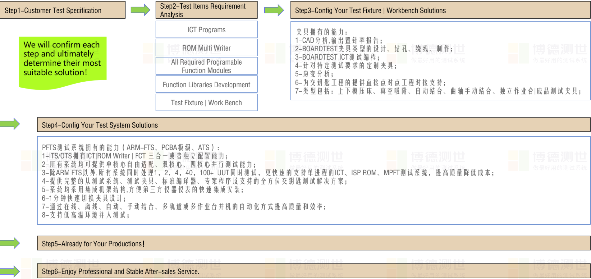The image size is (591, 279).
Task: Select the Step1-Customer Test Specification header
Action: pos(63,10)
